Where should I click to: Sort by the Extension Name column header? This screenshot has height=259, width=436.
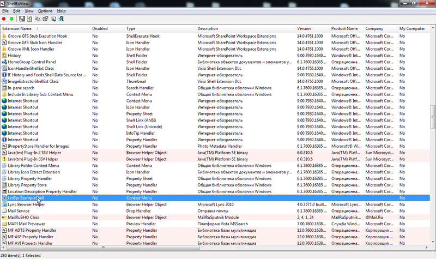tap(45, 28)
